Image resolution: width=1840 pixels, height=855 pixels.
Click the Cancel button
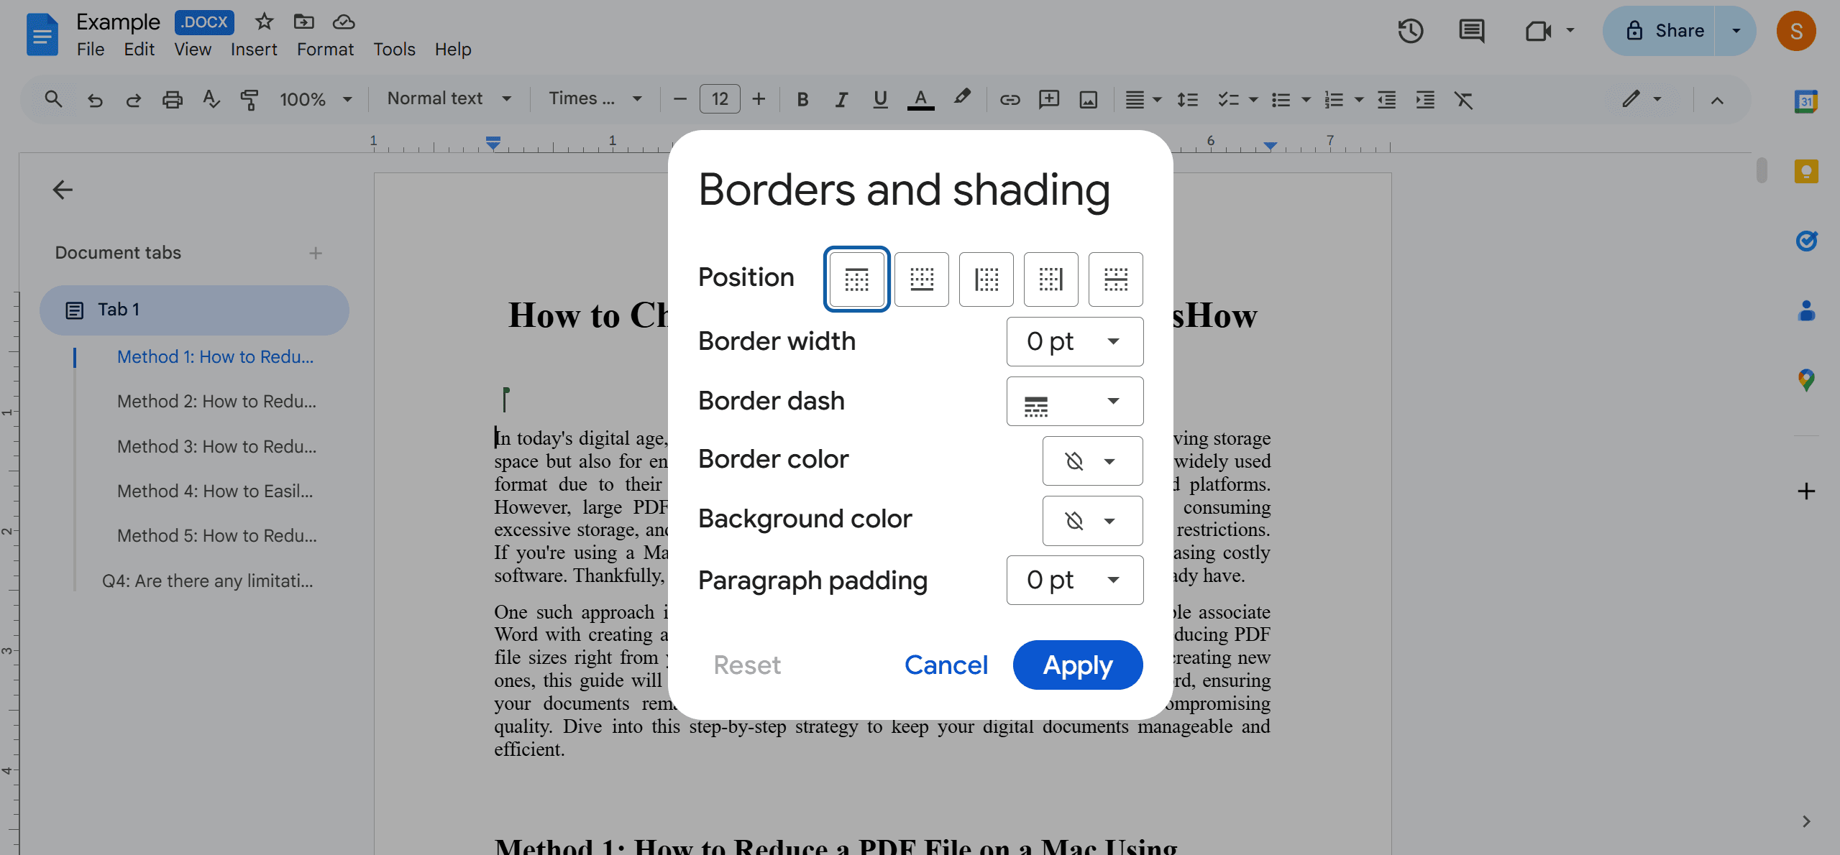click(x=946, y=664)
